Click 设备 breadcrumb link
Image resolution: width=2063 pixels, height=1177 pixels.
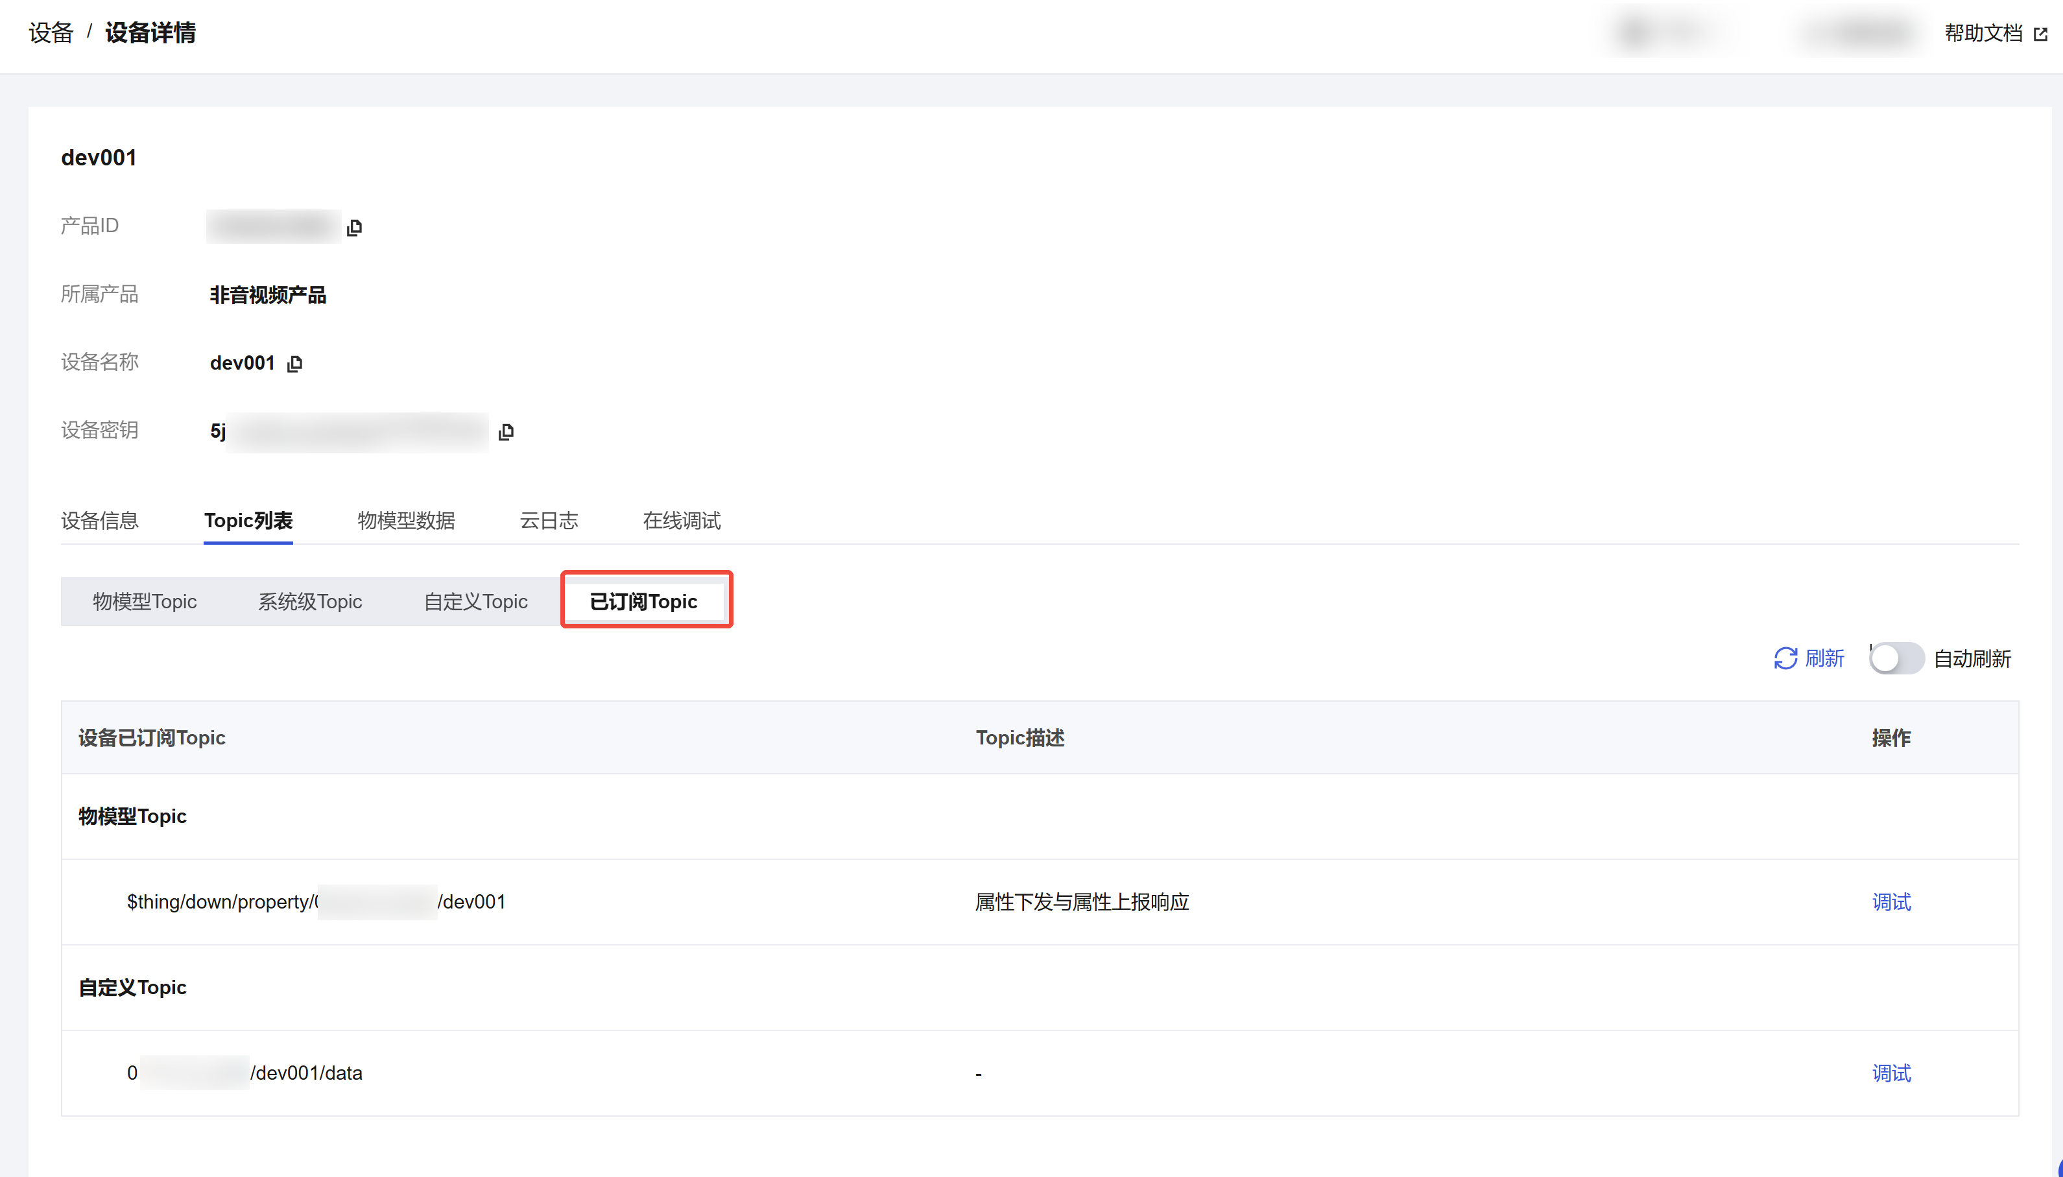tap(51, 33)
